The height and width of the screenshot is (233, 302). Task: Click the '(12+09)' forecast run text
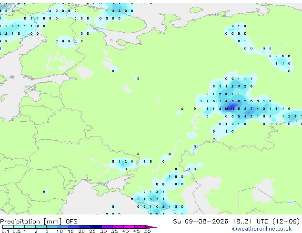286,222
